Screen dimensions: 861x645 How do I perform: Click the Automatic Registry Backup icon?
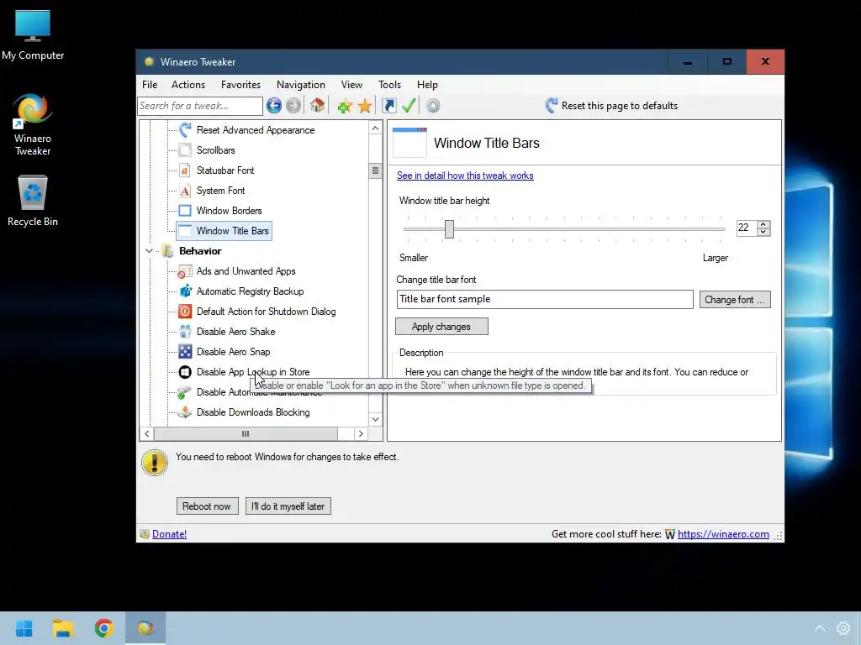click(x=186, y=291)
